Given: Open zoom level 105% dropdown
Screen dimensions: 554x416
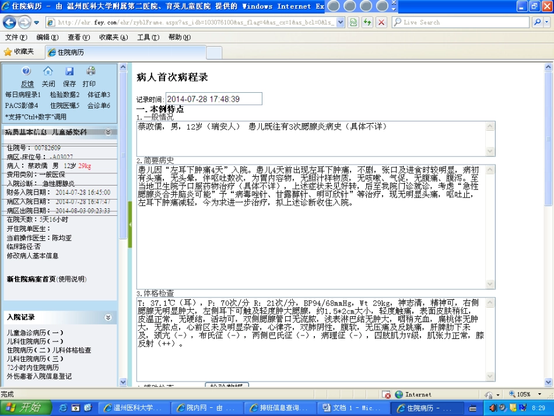Looking at the screenshot, I should [x=539, y=394].
